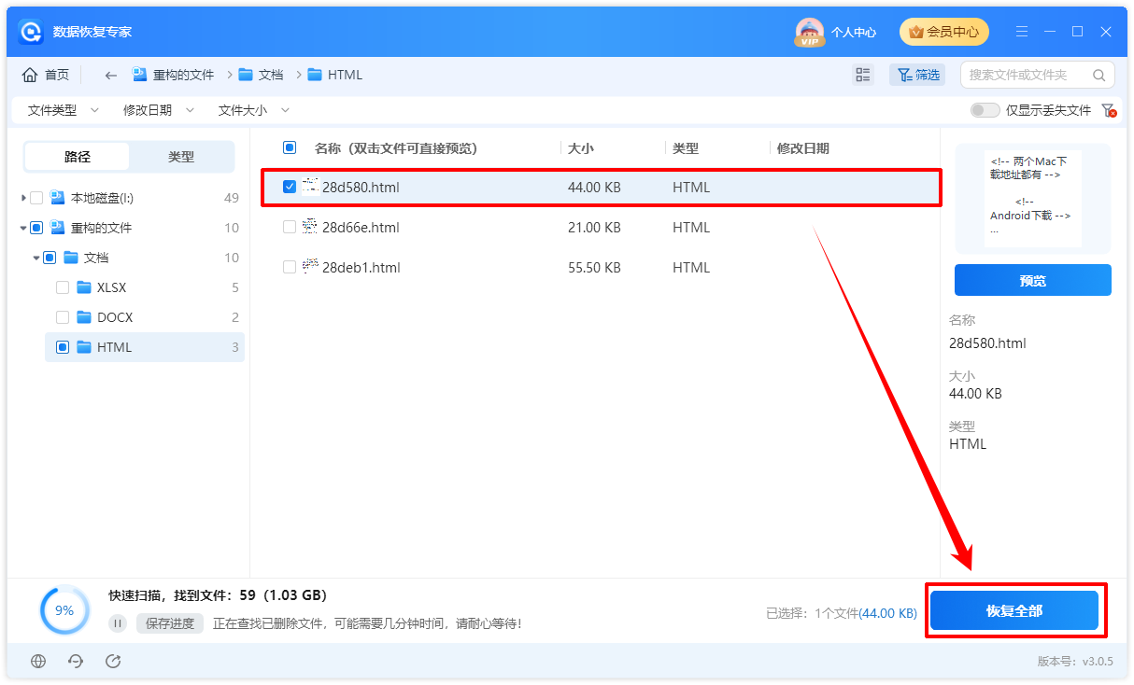Click the DOCX folder icon in the tree
The height and width of the screenshot is (685, 1134).
(84, 317)
